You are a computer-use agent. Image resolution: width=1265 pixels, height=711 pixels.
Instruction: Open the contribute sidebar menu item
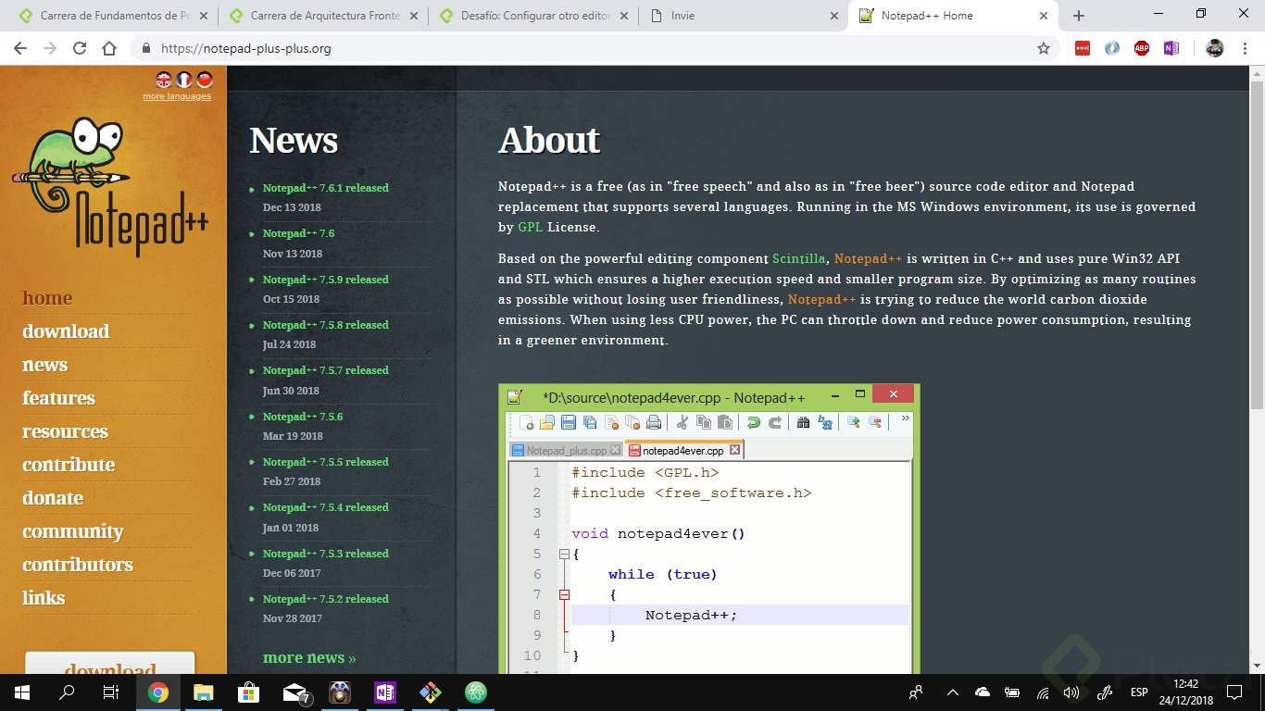(x=69, y=465)
